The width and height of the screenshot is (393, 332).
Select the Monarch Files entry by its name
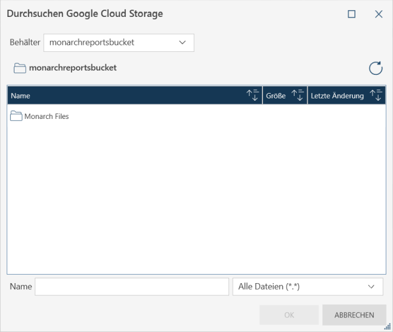[x=47, y=117]
